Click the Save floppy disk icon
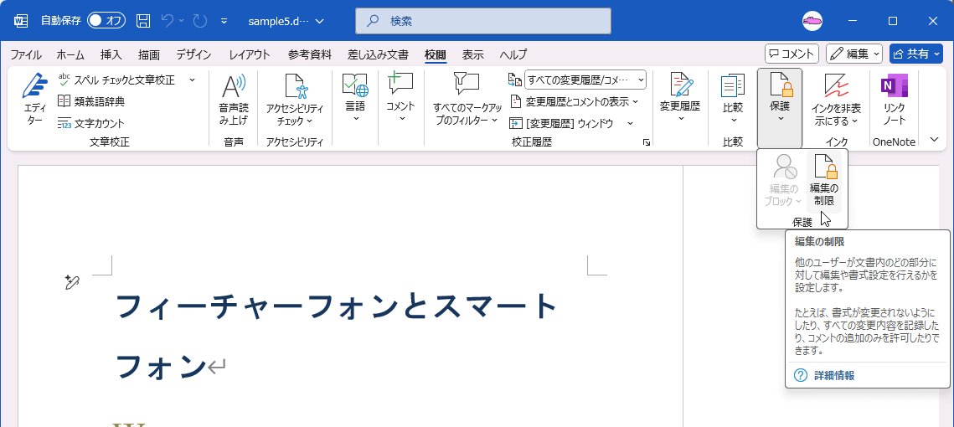 pyautogui.click(x=143, y=21)
